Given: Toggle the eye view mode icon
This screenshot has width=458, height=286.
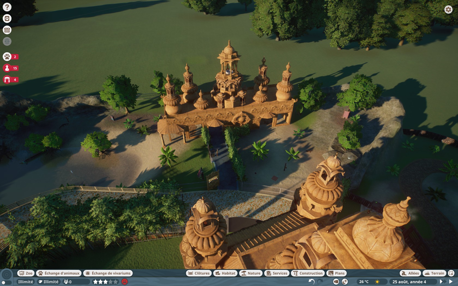Looking at the screenshot, I should tap(7, 41).
